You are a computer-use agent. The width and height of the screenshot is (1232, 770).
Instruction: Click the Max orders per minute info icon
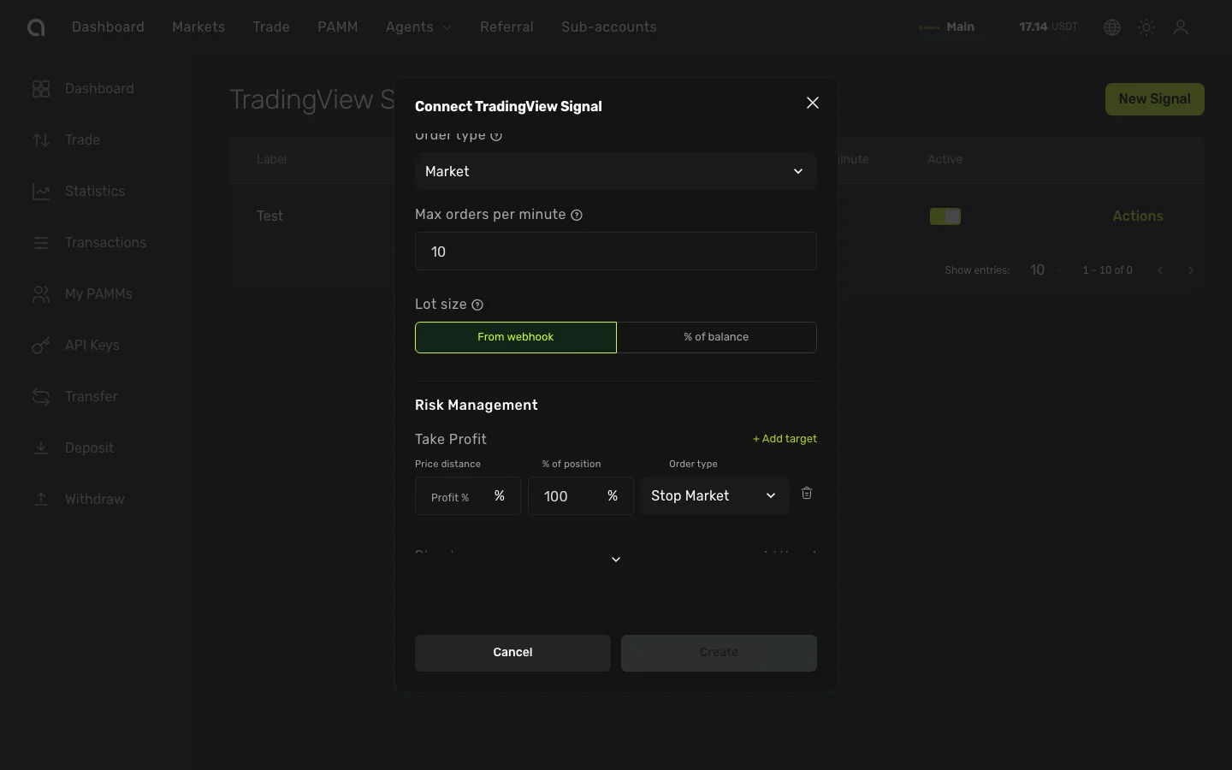pos(577,215)
